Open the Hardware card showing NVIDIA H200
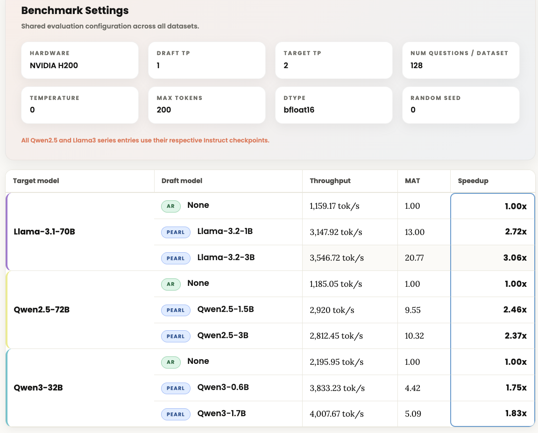Image resolution: width=538 pixels, height=433 pixels. point(79,60)
